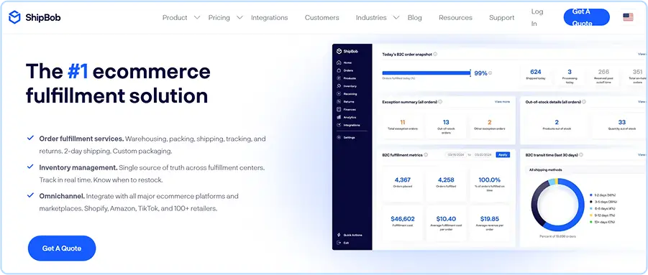Expand the Product menu chevron

click(197, 18)
